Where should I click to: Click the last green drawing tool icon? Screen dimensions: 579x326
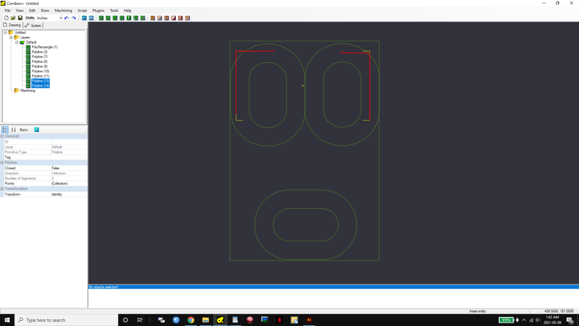point(143,18)
